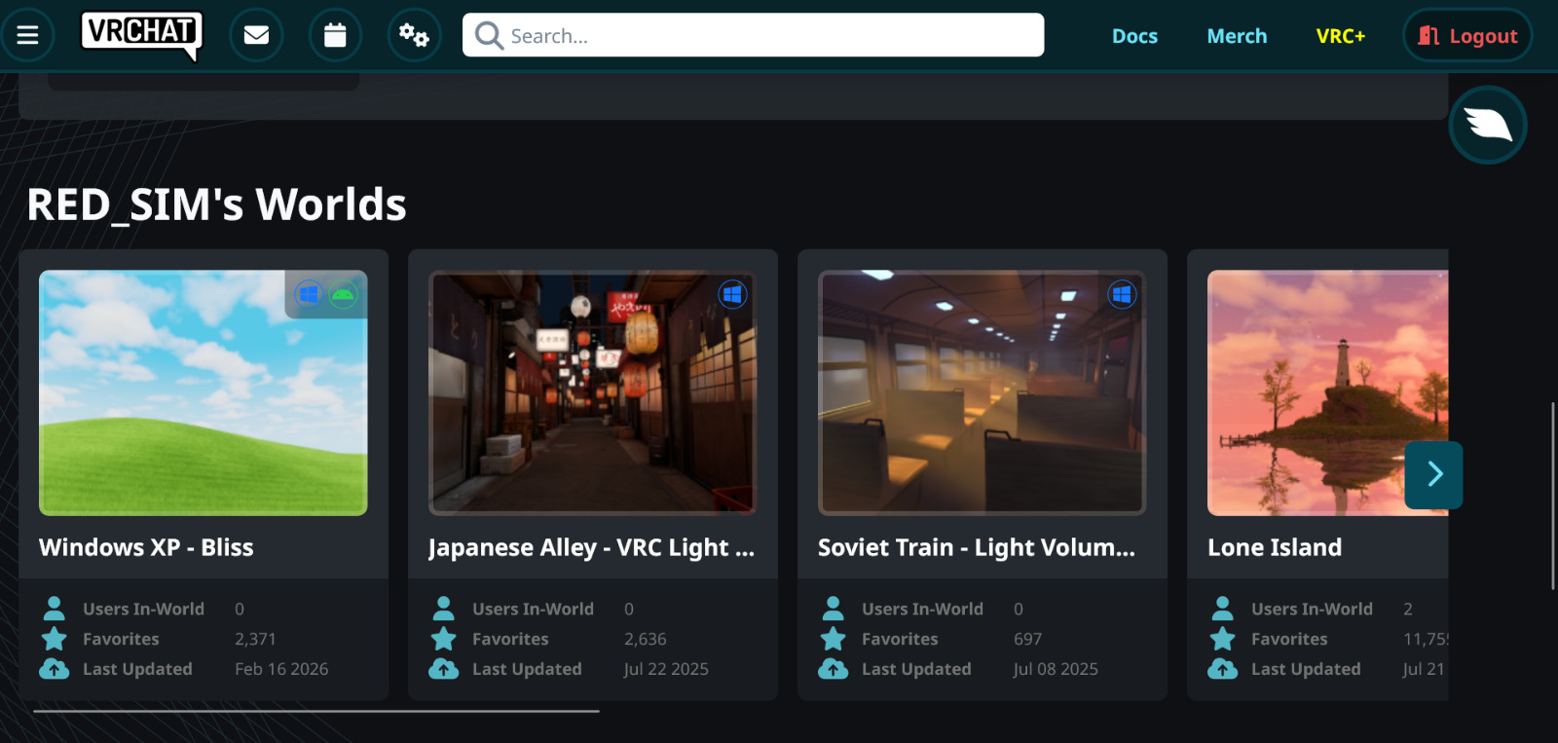Click user icon in Soviet Train stats
This screenshot has width=1558, height=743.
(834, 609)
